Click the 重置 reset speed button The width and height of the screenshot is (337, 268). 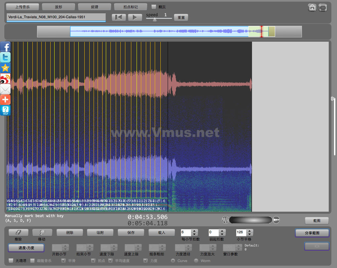point(181,18)
